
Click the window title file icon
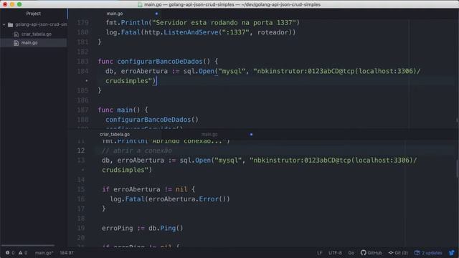coord(140,4)
